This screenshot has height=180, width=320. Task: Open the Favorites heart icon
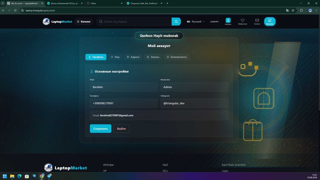pos(243,21)
